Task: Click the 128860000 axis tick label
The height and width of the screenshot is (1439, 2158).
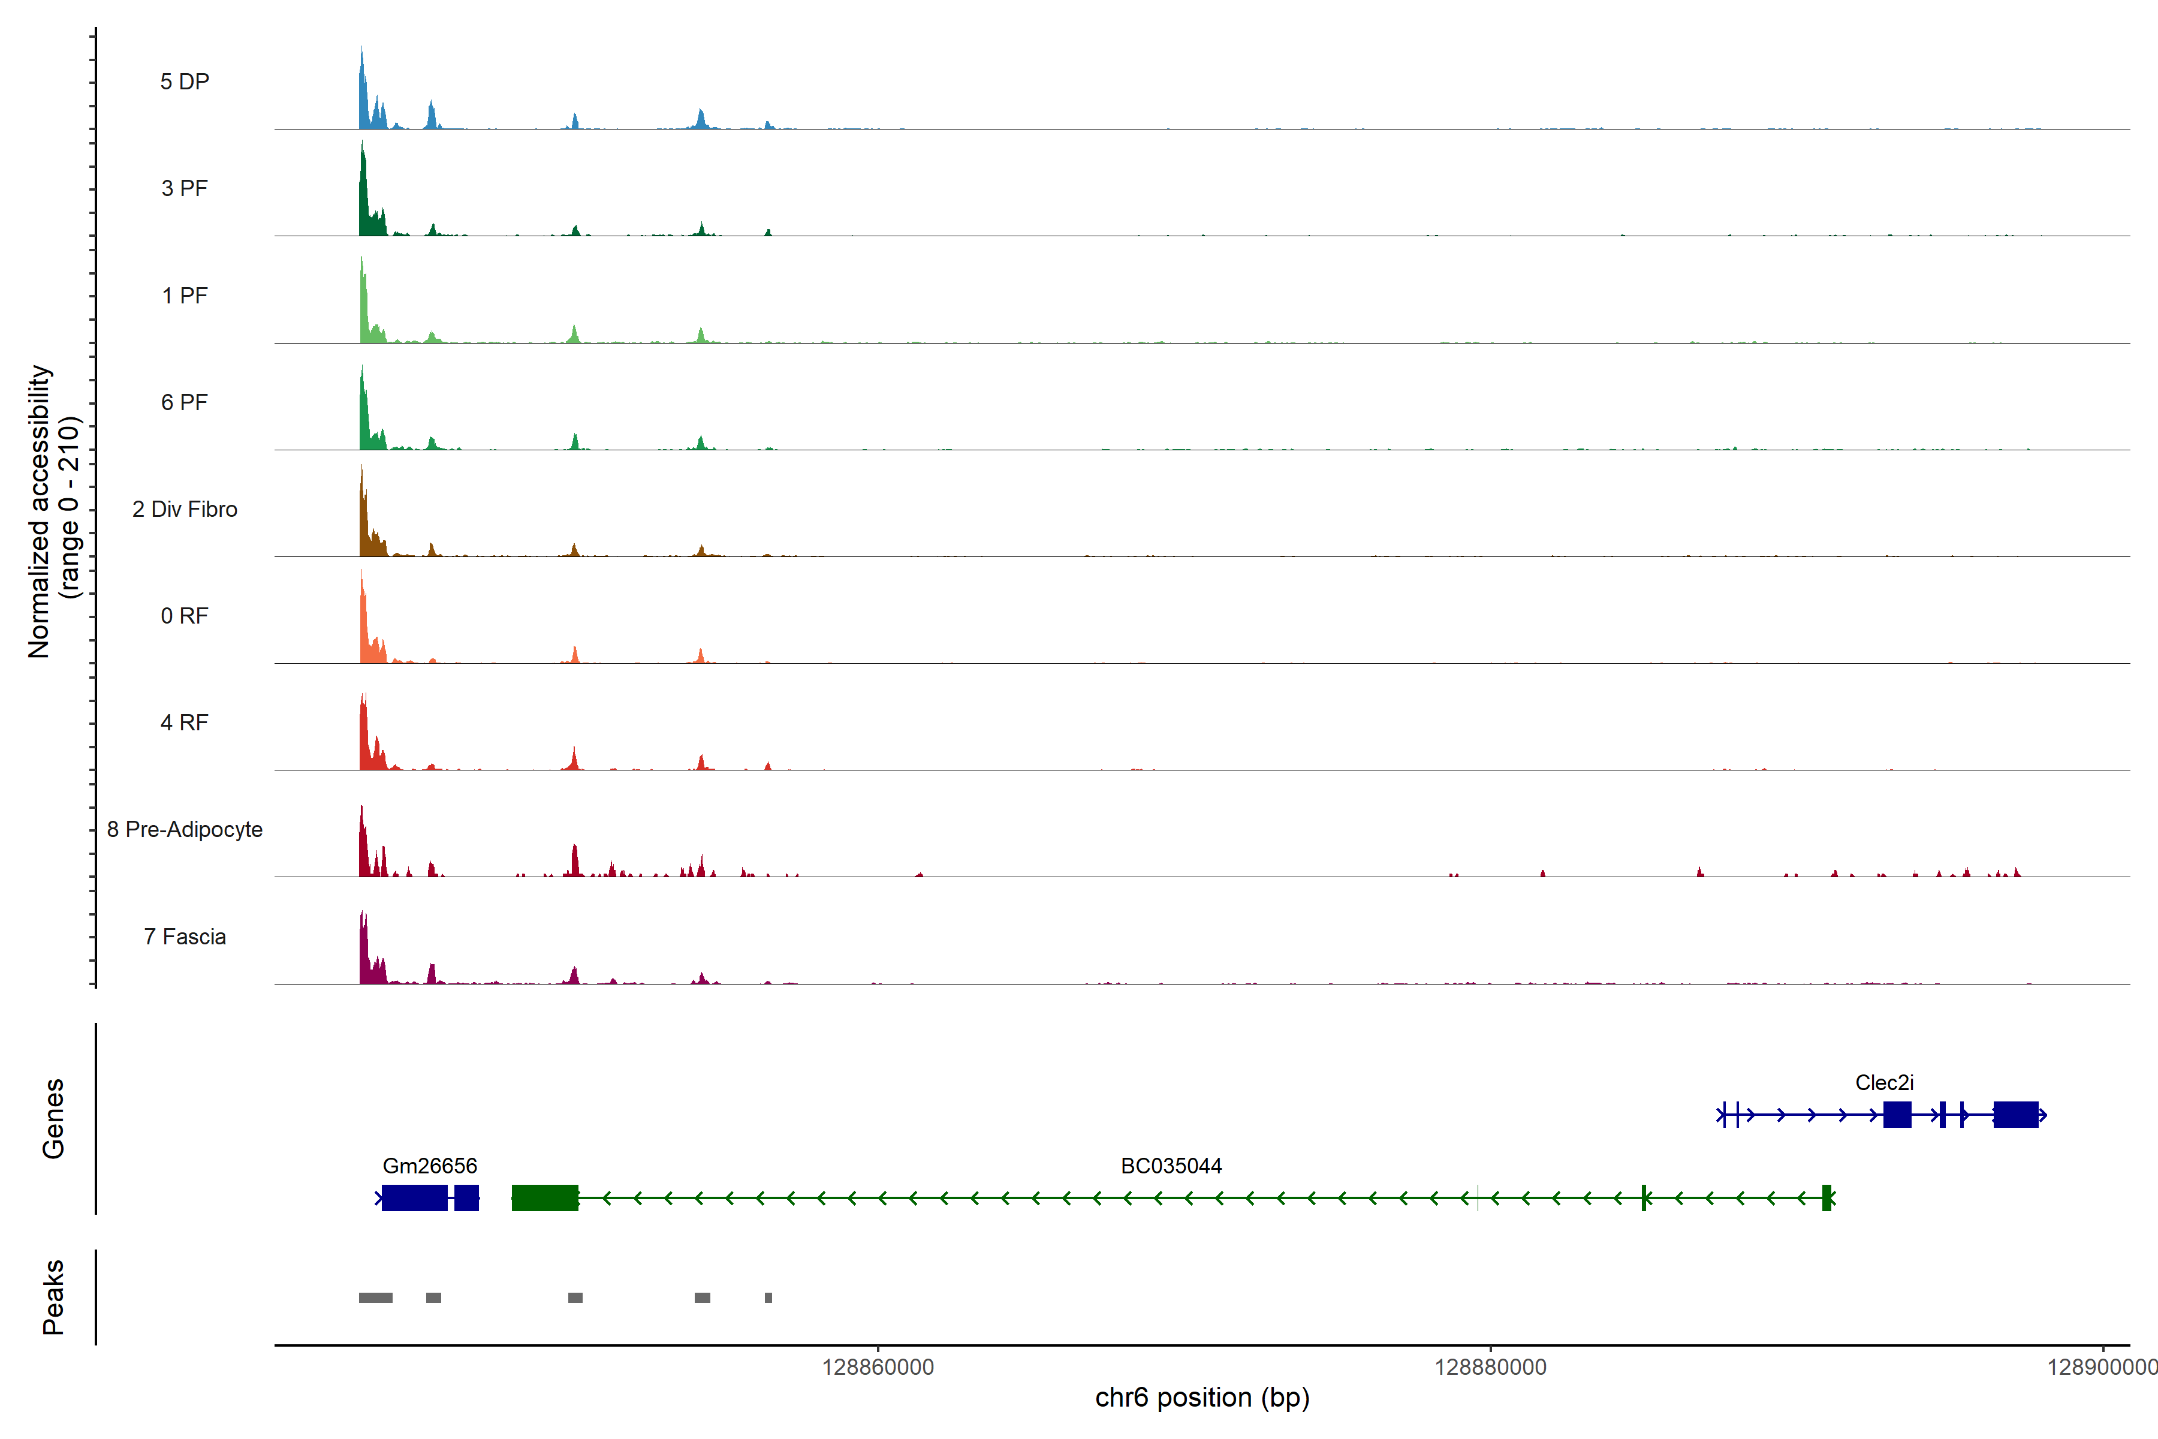Action: click(x=877, y=1366)
